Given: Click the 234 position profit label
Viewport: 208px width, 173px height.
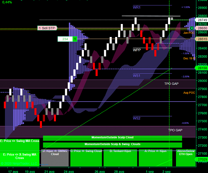Looking at the screenshot, I should (65, 39).
